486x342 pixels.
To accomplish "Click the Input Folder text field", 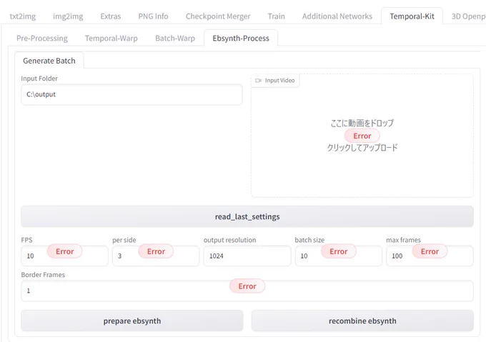I will coord(132,94).
